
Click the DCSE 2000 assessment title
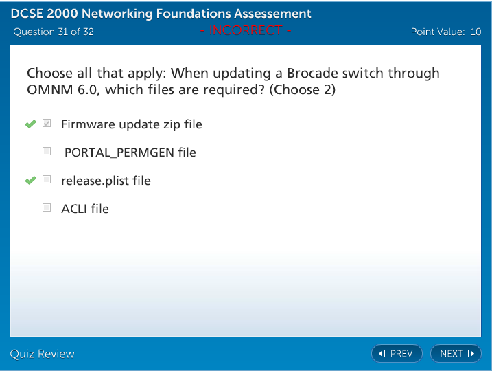click(161, 14)
